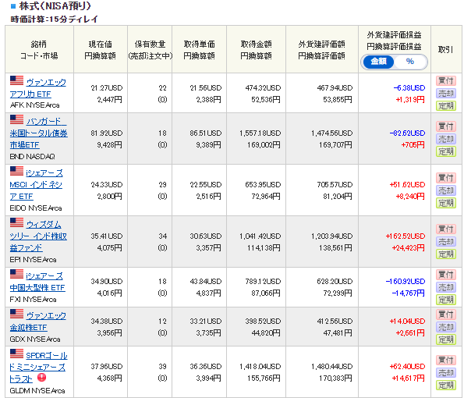Click 定期 button for AFK

(x=445, y=105)
